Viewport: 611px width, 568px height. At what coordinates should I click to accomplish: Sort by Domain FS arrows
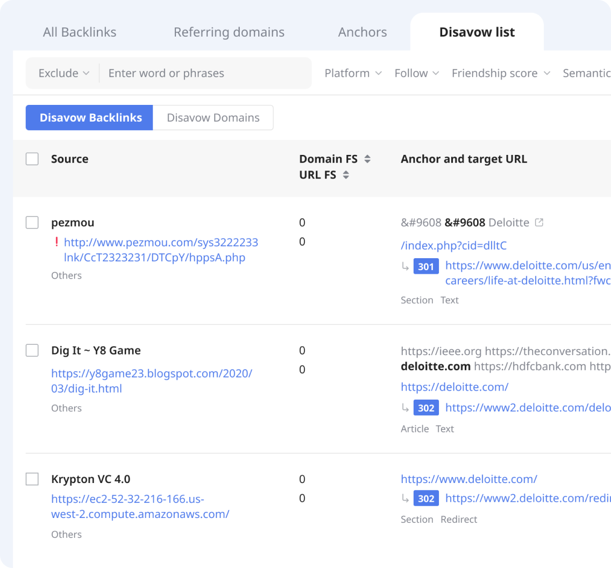pyautogui.click(x=367, y=159)
